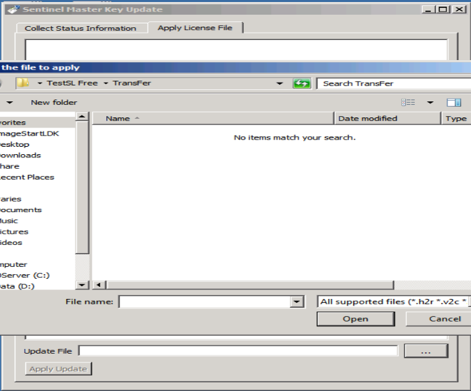The width and height of the screenshot is (471, 391).
Task: Minimize the Sentinel Master Key Update window
Action: coord(429,9)
